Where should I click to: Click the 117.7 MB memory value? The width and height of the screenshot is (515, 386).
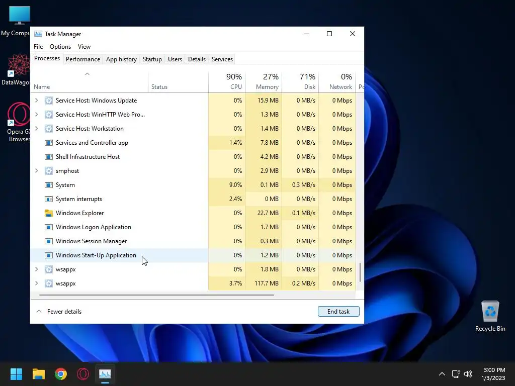click(x=267, y=283)
